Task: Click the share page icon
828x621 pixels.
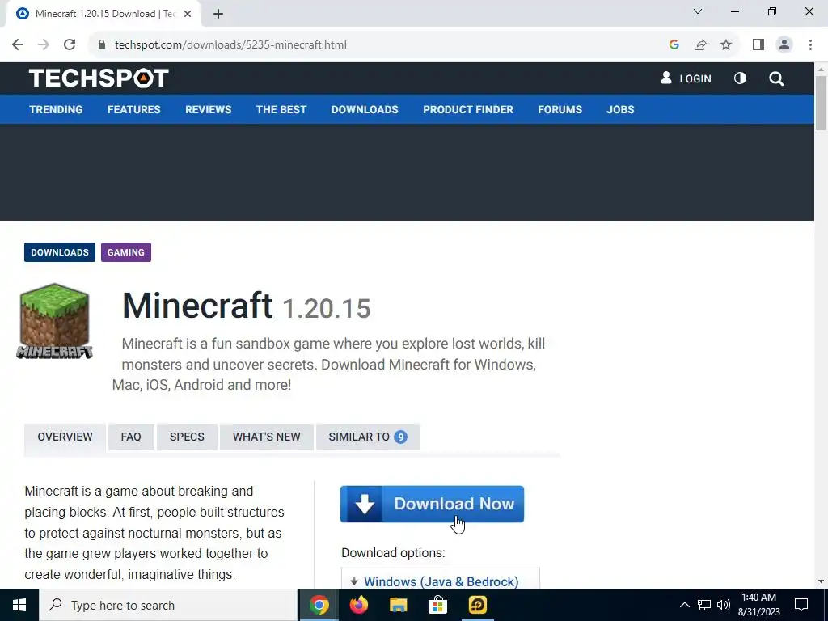Action: click(x=700, y=45)
